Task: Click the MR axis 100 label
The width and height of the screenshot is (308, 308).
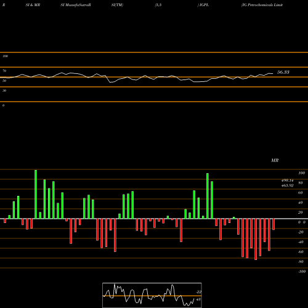Action: point(301,173)
